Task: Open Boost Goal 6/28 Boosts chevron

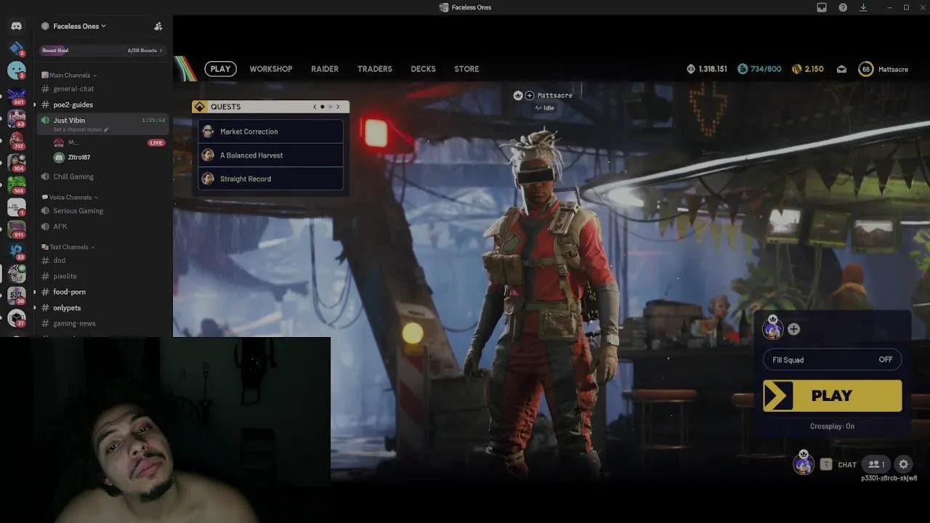Action: pos(161,50)
